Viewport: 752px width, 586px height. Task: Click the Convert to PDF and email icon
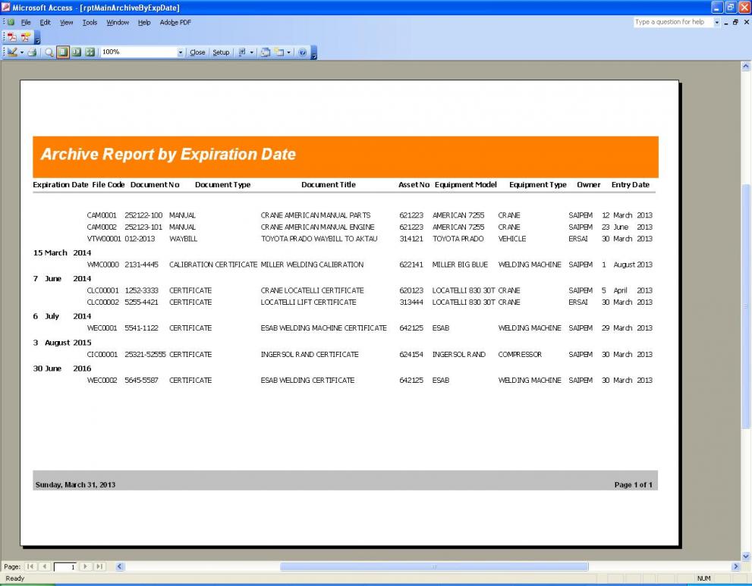pos(25,37)
